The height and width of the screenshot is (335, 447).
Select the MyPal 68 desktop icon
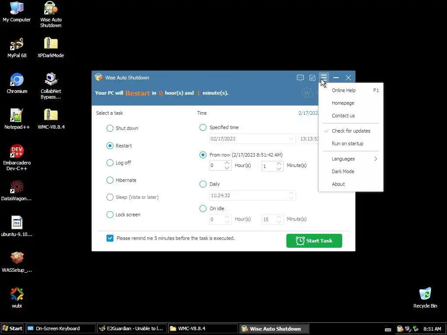coord(17,48)
